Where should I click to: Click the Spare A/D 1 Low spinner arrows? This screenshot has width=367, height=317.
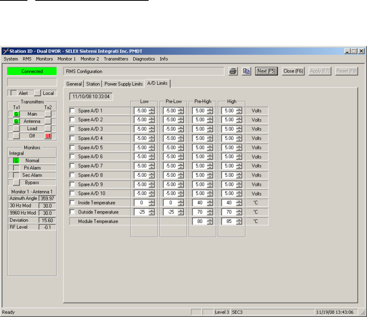tap(151, 111)
